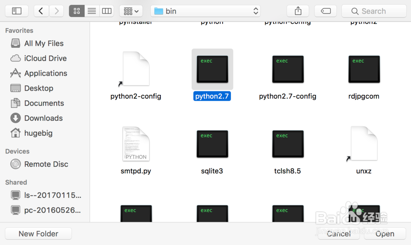Go back with the left chevron

tap(41, 11)
